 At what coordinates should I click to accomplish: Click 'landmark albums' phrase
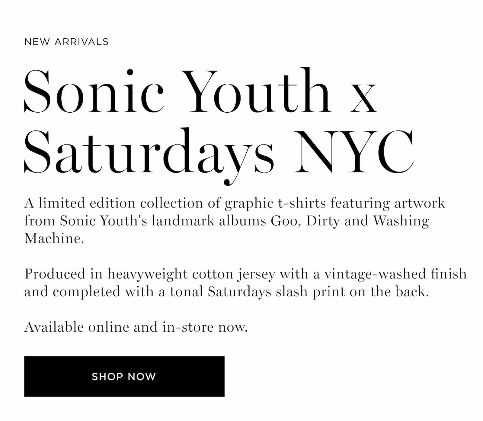[209, 221]
